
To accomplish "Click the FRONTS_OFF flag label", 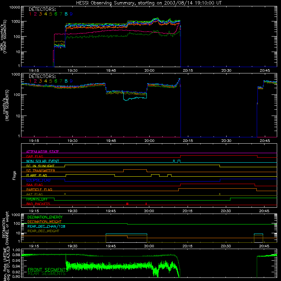I will click(x=37, y=199).
